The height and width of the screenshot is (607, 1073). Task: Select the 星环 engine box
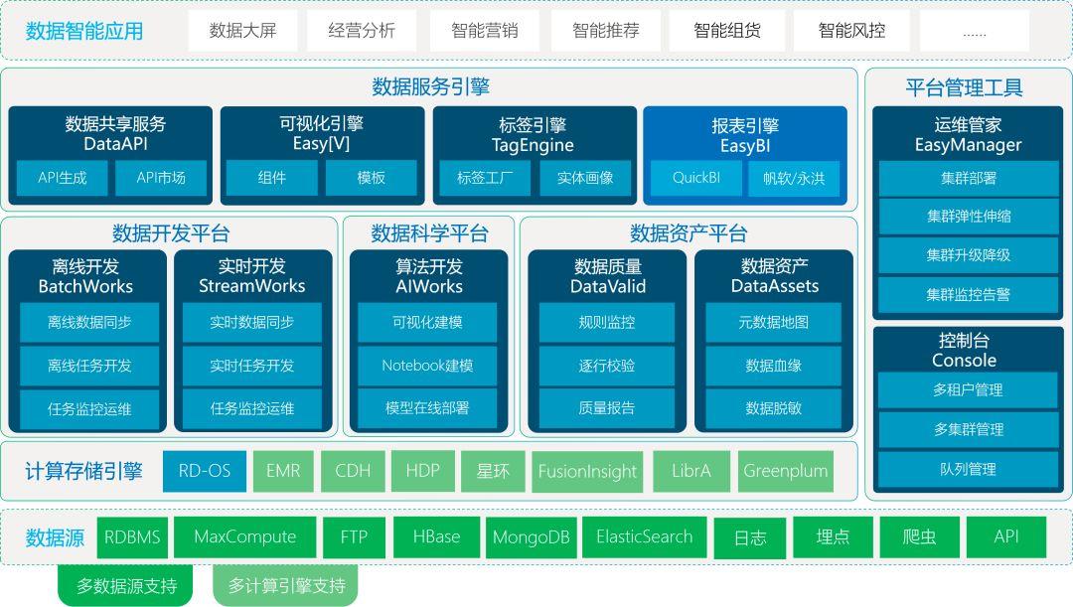[493, 471]
